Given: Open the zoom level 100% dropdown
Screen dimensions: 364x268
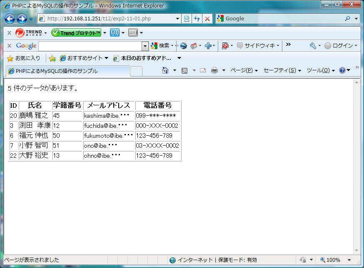Looking at the screenshot, I should pos(349,260).
